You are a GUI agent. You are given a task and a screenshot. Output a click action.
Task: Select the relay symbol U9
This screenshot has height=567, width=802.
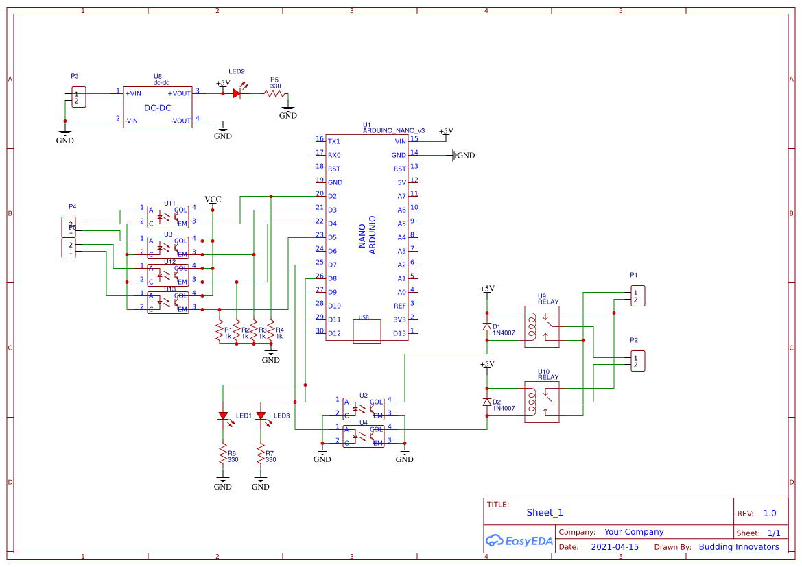coord(541,327)
